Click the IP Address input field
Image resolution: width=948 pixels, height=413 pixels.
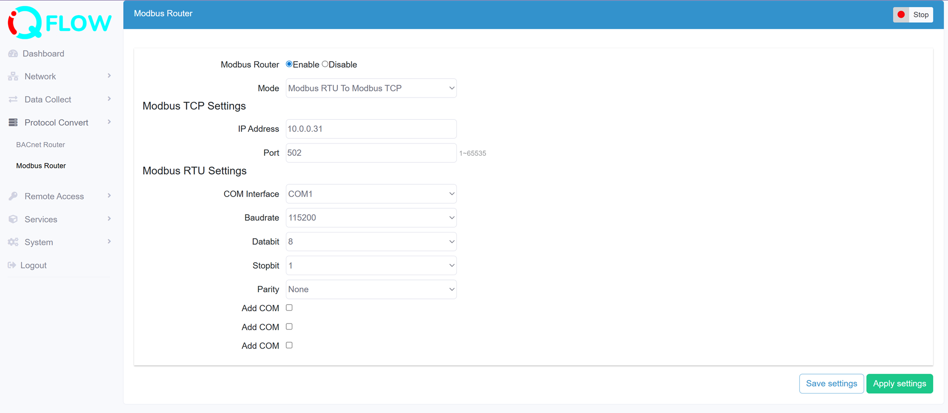pyautogui.click(x=371, y=129)
